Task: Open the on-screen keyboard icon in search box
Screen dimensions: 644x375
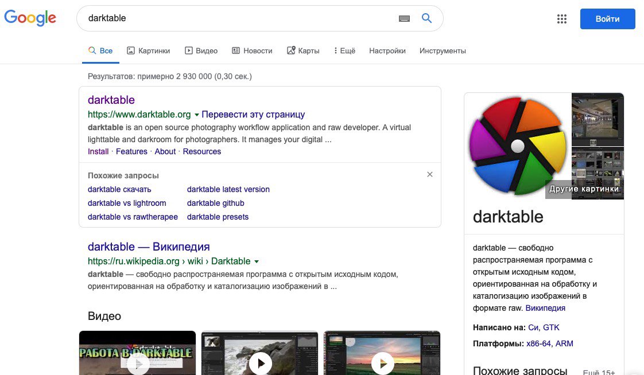Action: tap(404, 18)
